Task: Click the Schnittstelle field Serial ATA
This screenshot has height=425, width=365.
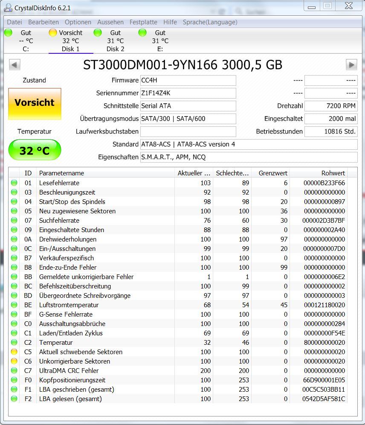Action: (188, 106)
